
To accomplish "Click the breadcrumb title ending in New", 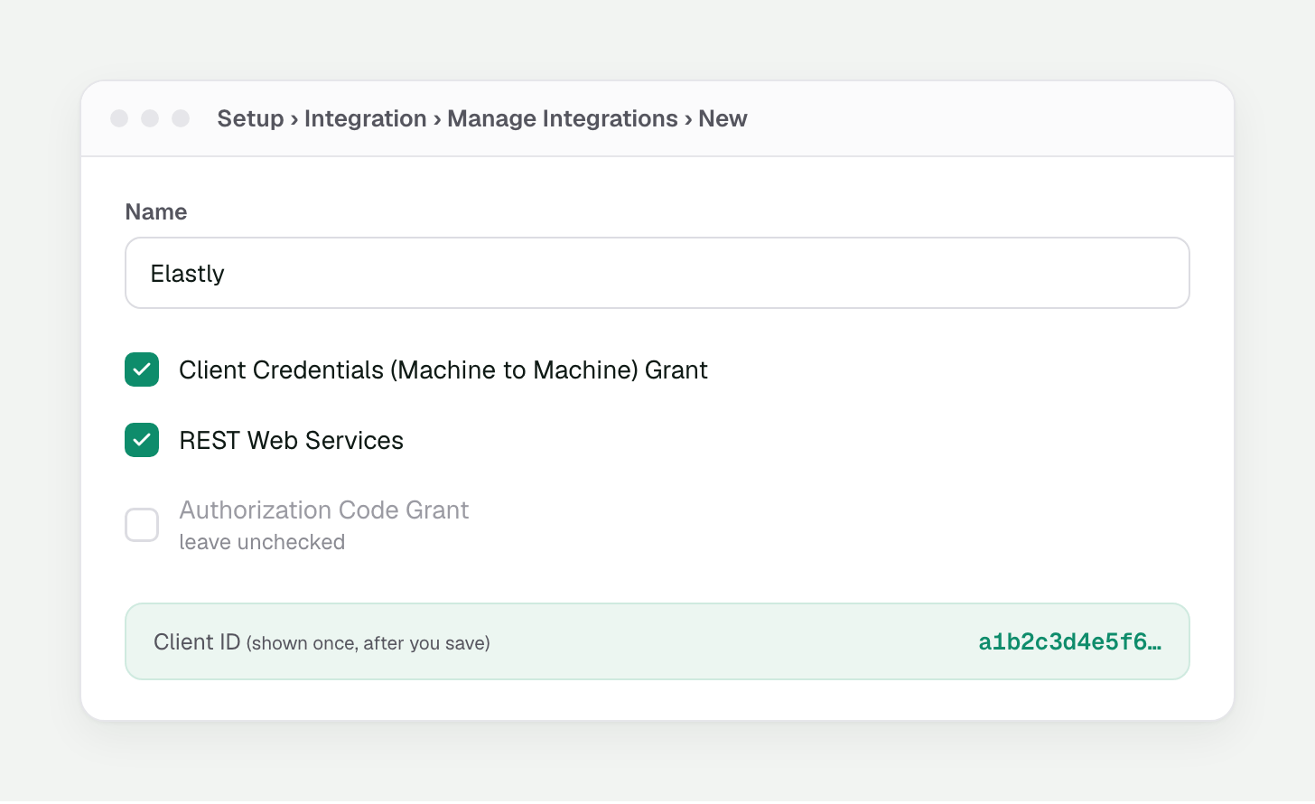I will tap(482, 118).
